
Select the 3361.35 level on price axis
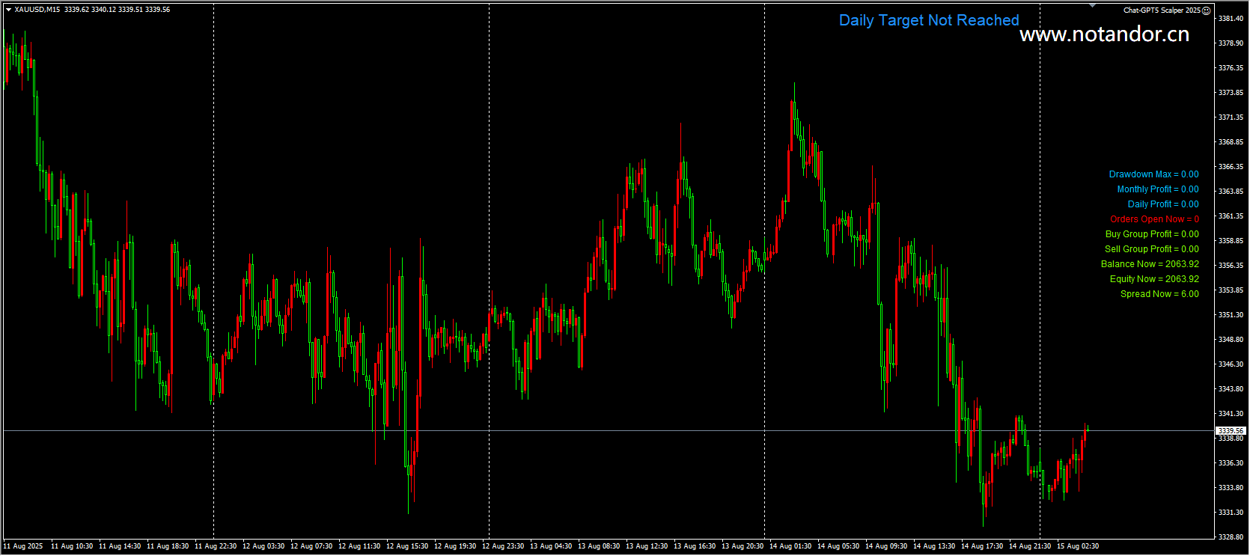1231,216
